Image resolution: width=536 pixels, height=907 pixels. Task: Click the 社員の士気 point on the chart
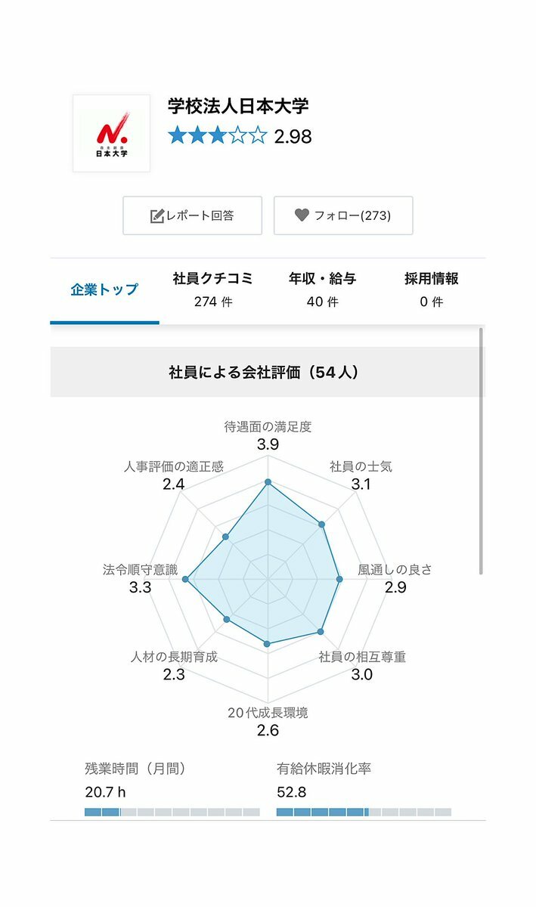321,525
